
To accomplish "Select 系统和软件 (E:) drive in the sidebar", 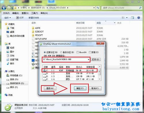I will click(x=17, y=83).
